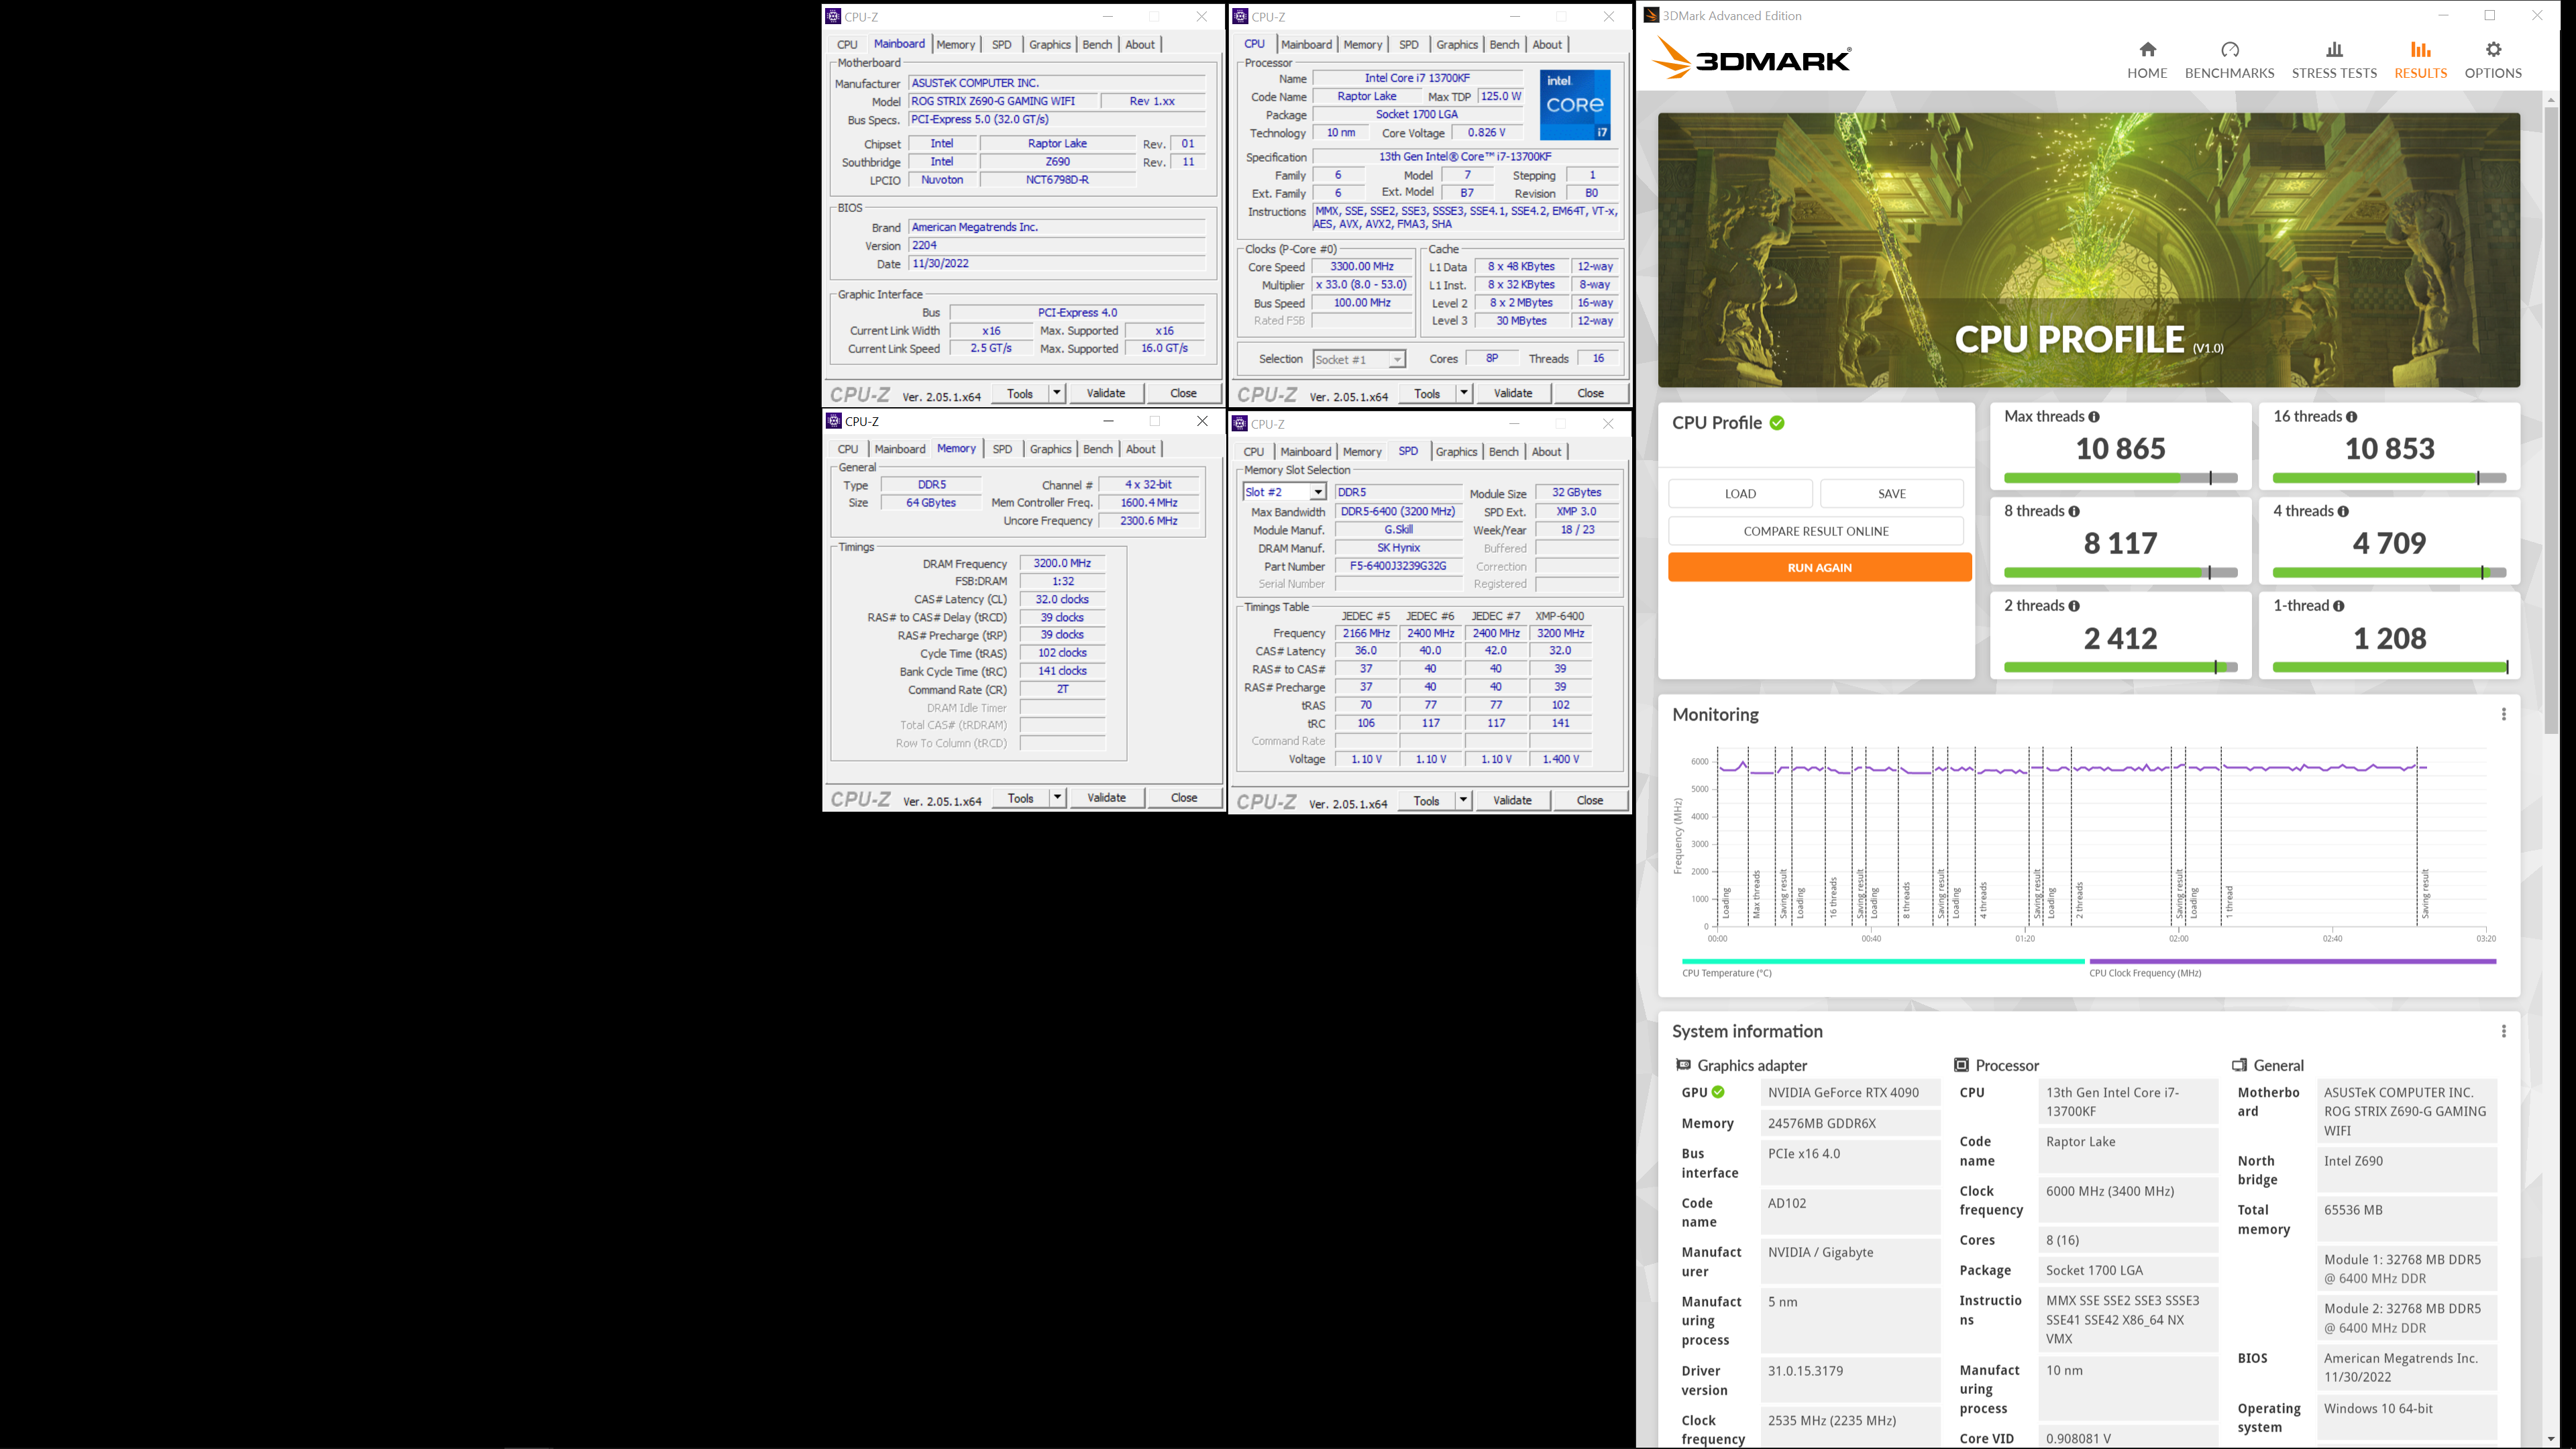Open Monitoring panel three-dot menu
Image resolution: width=2576 pixels, height=1449 pixels.
(x=2503, y=714)
